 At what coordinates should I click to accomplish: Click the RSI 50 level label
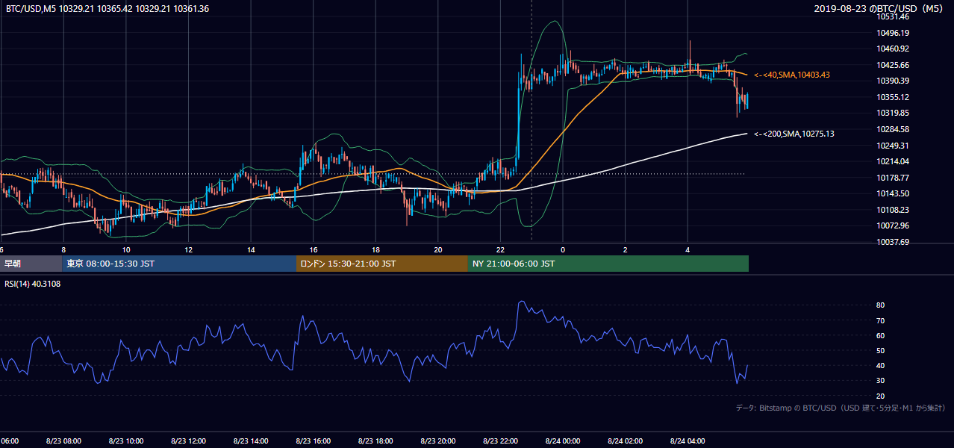pyautogui.click(x=881, y=350)
